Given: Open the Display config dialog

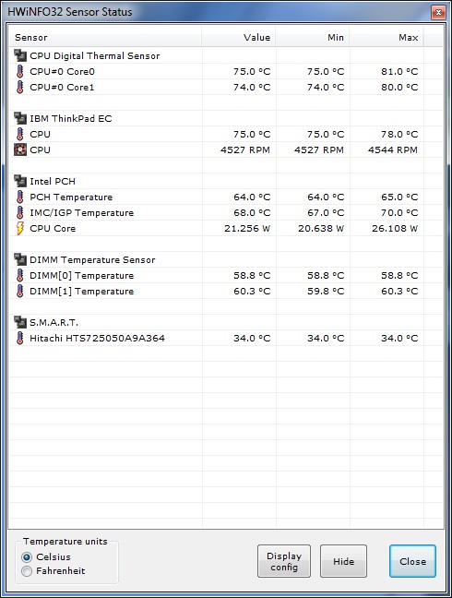Looking at the screenshot, I should click(x=284, y=561).
